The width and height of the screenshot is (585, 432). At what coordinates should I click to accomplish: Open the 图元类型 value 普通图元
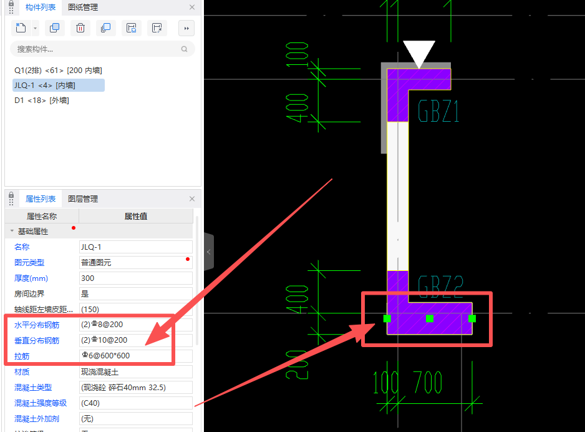136,262
